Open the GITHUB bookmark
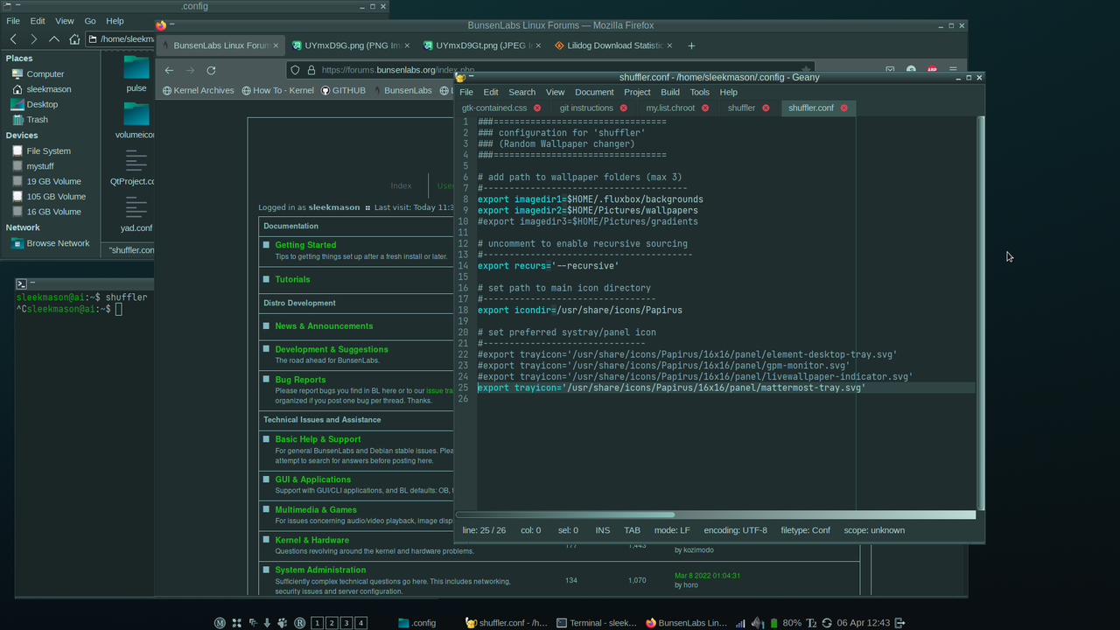This screenshot has width=1120, height=630. [343, 90]
